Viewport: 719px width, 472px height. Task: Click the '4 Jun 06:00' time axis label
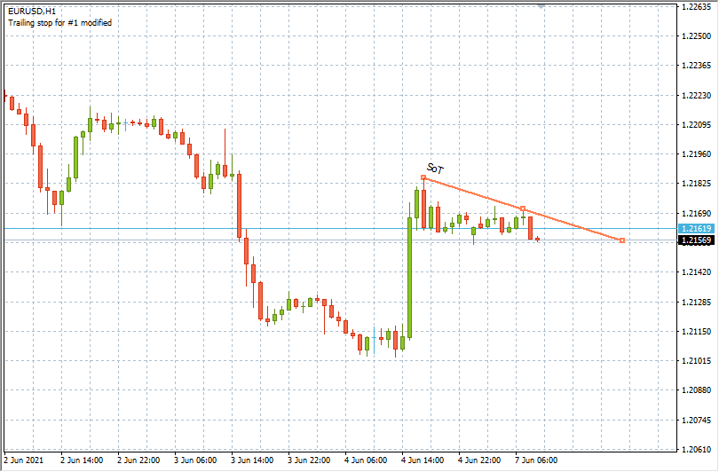pyautogui.click(x=367, y=460)
